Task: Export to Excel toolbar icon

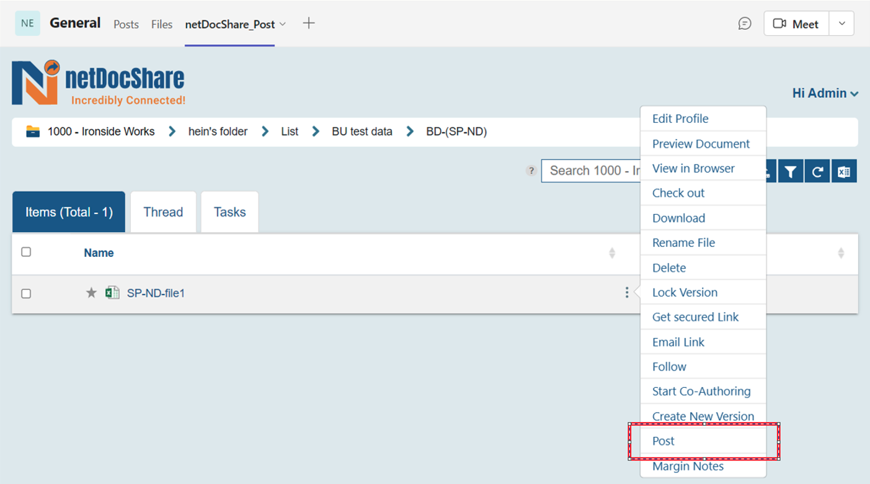Action: coord(844,172)
